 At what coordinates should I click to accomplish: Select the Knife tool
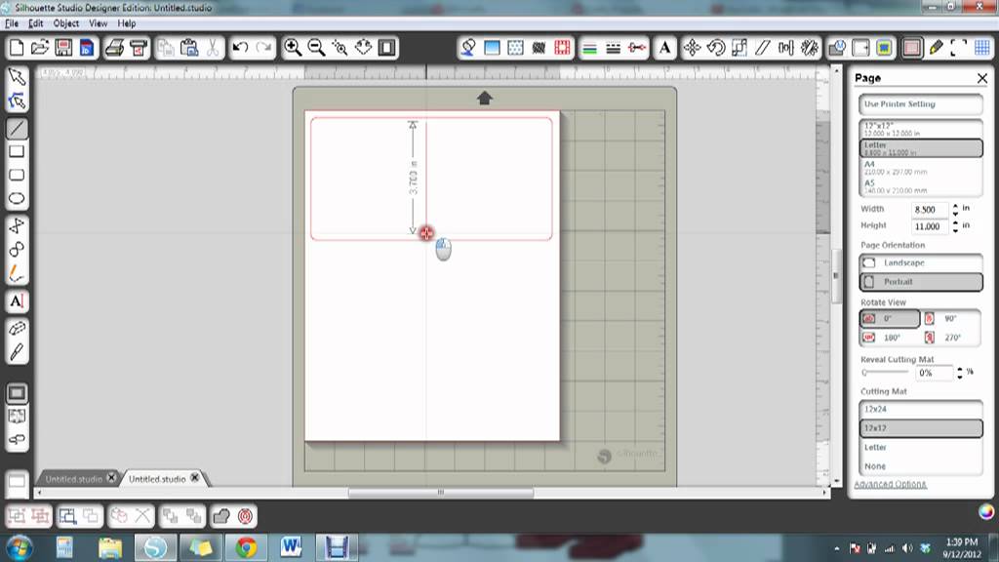pyautogui.click(x=17, y=351)
